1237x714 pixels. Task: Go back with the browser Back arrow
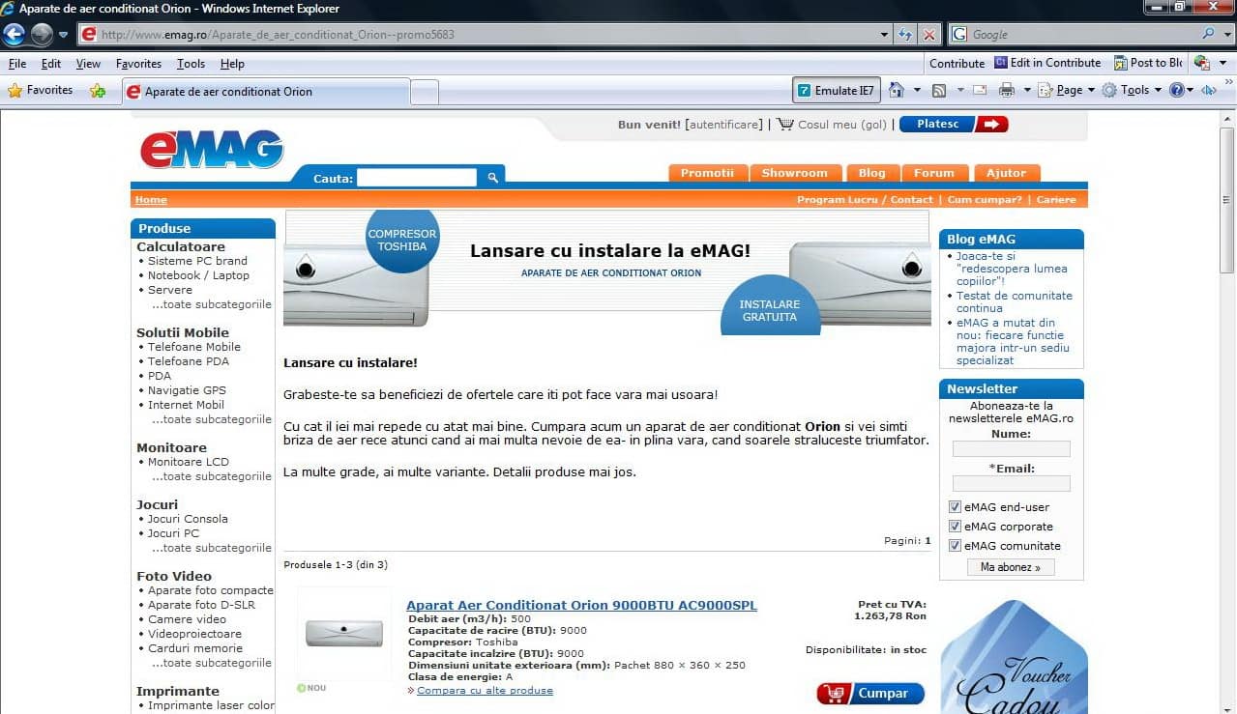[14, 35]
